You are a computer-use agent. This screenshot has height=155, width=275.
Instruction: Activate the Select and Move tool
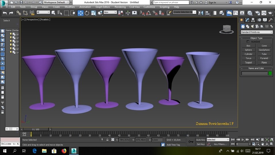pos(80,13)
